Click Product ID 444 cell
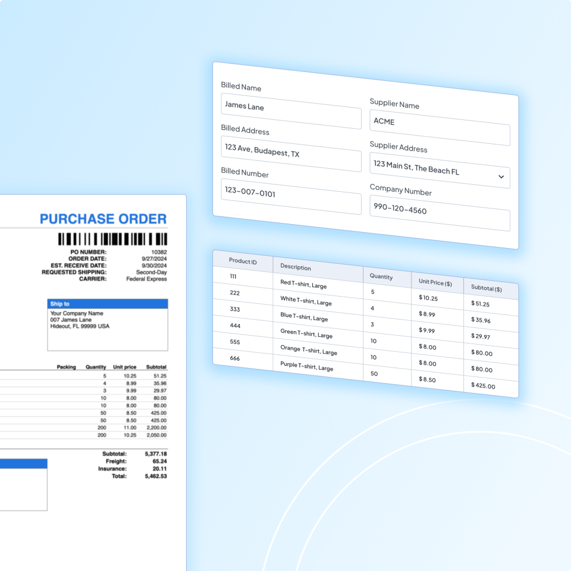 [235, 325]
